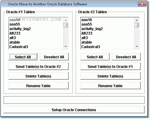Select atable in Oracle #1 Tables list
The width and height of the screenshot is (150, 119).
click(x=36, y=42)
